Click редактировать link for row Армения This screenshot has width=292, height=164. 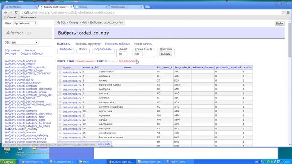point(72,116)
